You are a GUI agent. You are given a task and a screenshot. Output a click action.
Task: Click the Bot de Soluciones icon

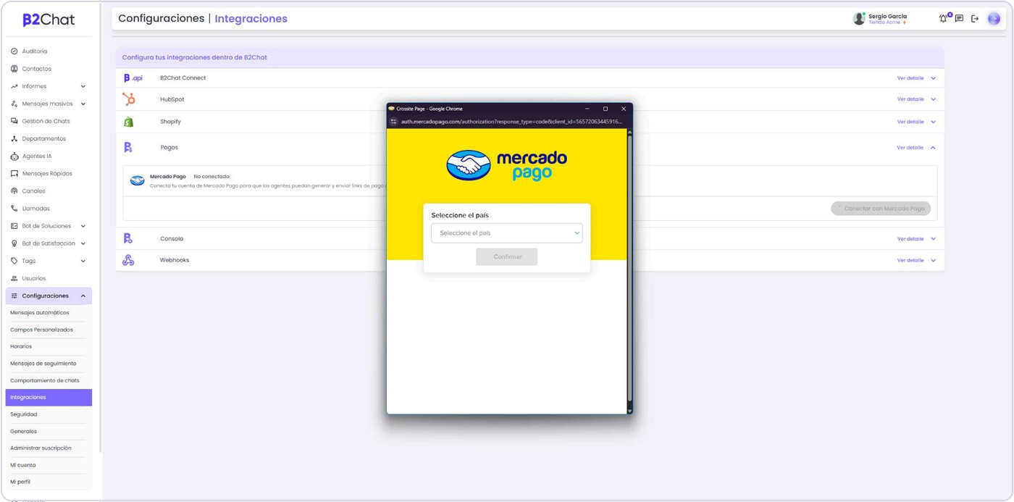14,226
